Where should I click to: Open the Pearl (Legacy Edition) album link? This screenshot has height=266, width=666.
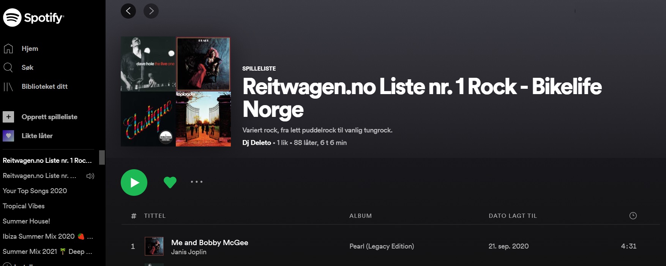pos(382,246)
